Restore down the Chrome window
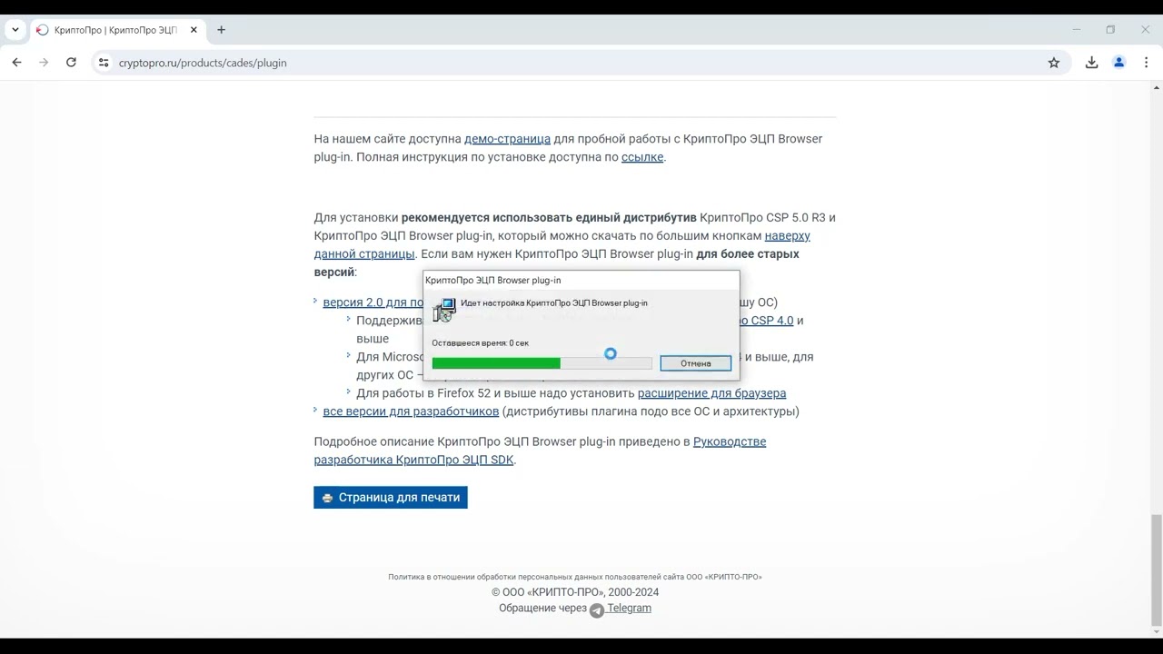1163x654 pixels. pyautogui.click(x=1110, y=30)
